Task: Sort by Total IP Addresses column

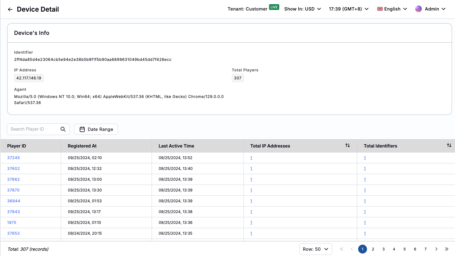Action: click(x=348, y=146)
